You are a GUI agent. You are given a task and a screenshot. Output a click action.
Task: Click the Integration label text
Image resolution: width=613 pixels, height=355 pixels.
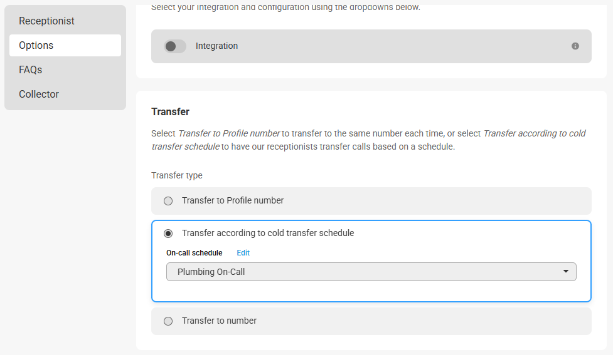coord(216,46)
